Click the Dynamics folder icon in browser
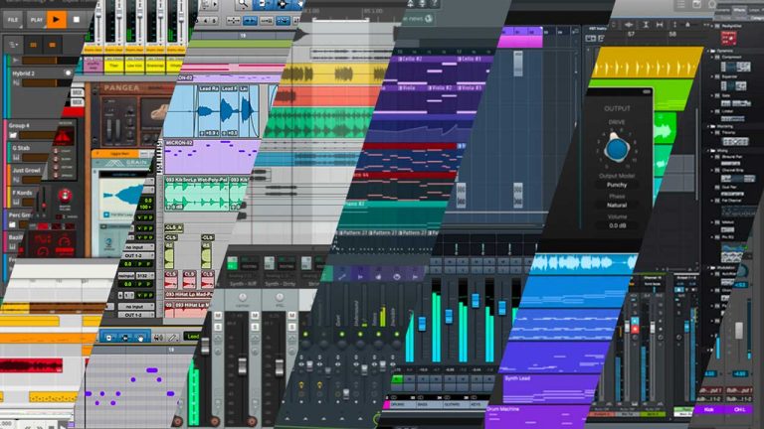The height and width of the screenshot is (429, 764). click(x=714, y=51)
